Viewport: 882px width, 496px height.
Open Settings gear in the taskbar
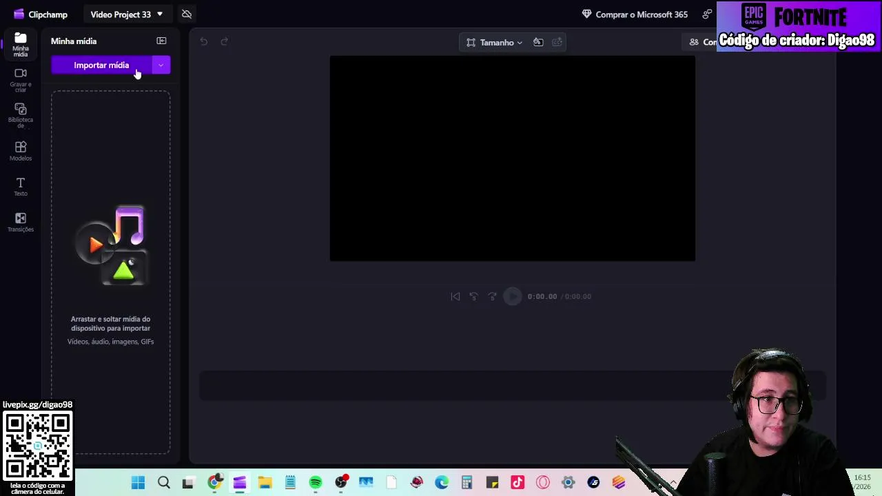[x=568, y=483]
